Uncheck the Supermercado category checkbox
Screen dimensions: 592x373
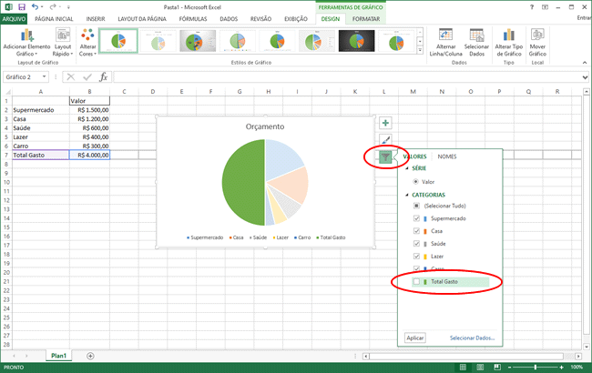[x=417, y=219]
